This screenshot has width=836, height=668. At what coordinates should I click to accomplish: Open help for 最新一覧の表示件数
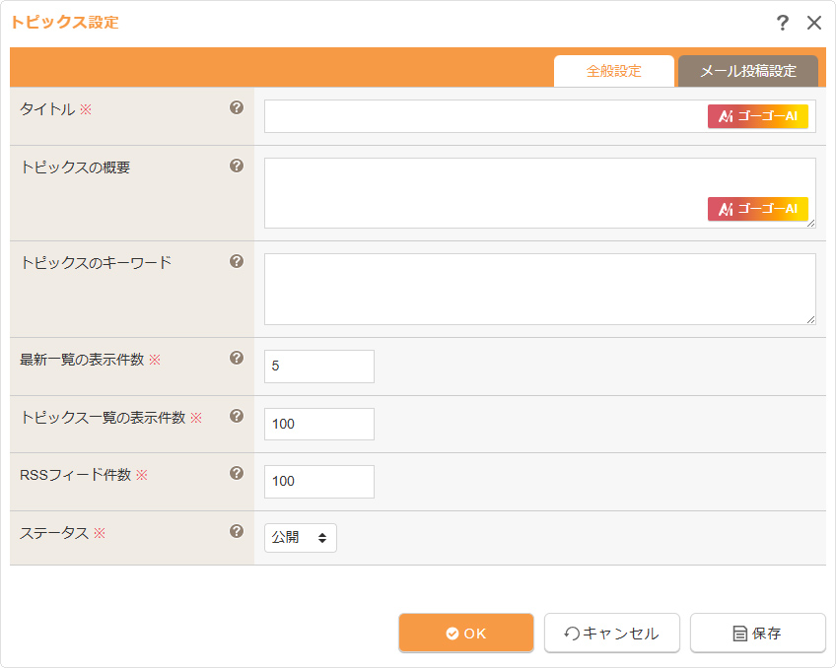(x=237, y=359)
